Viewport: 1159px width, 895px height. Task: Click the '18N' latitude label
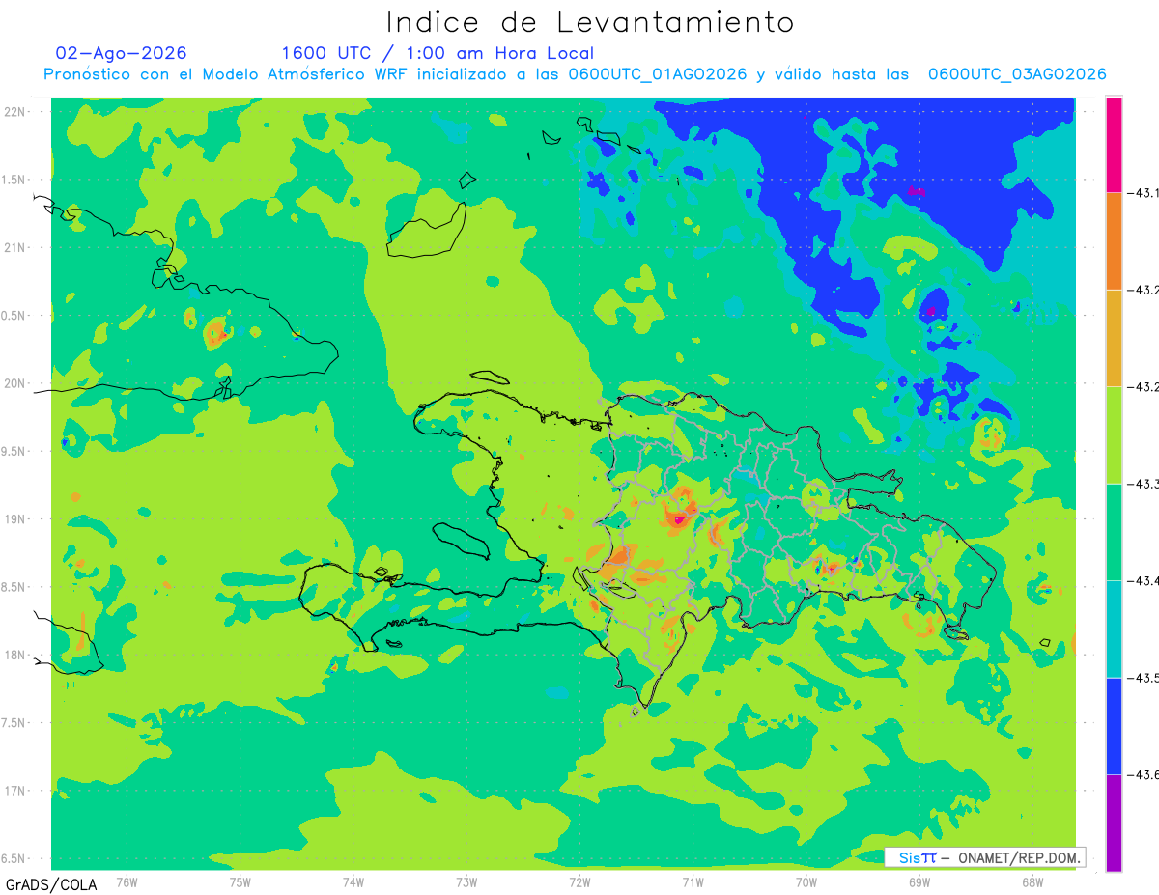(x=14, y=656)
